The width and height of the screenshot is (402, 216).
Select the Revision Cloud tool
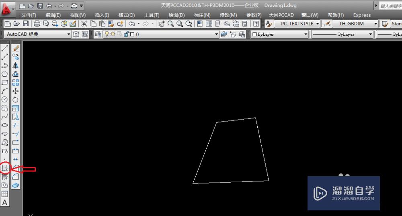[4, 108]
